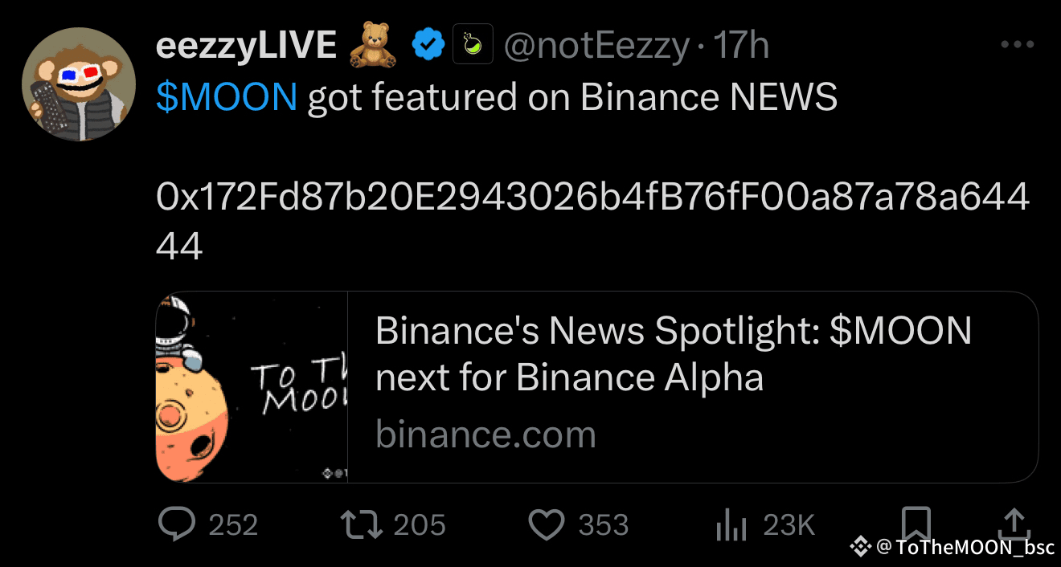Click the blue verified checkmark badge
Viewport: 1061px width, 567px height.
click(429, 47)
